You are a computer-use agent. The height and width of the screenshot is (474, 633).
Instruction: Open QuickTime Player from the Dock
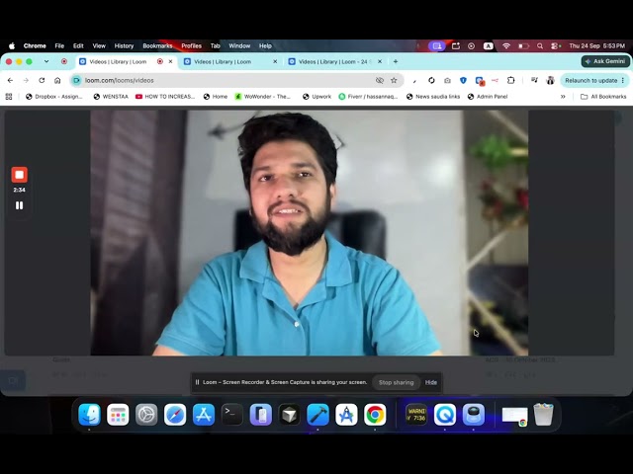click(x=445, y=415)
